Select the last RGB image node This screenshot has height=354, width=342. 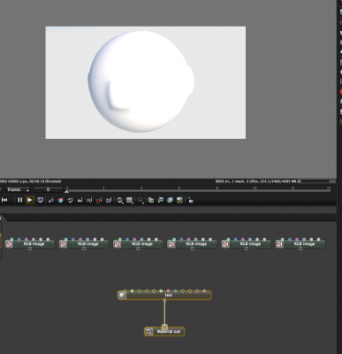pos(300,244)
